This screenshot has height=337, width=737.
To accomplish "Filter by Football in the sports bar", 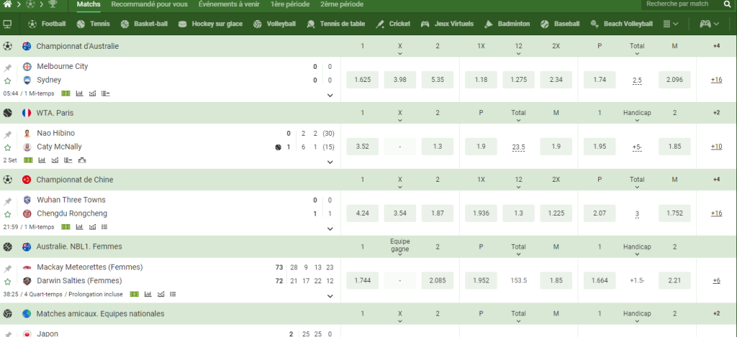I will [47, 24].
